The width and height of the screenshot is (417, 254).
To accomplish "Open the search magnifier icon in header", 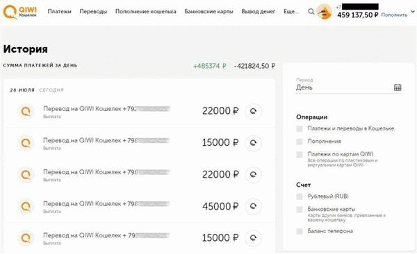I will tap(311, 12).
